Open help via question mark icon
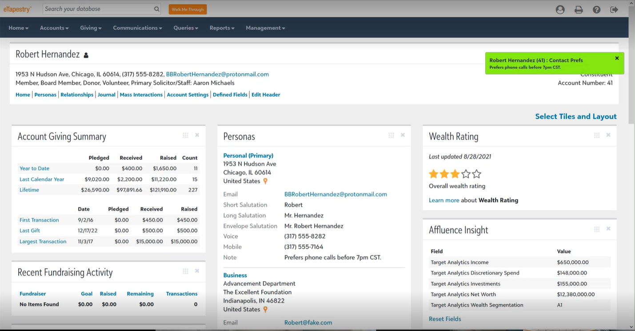635x331 pixels. click(596, 9)
